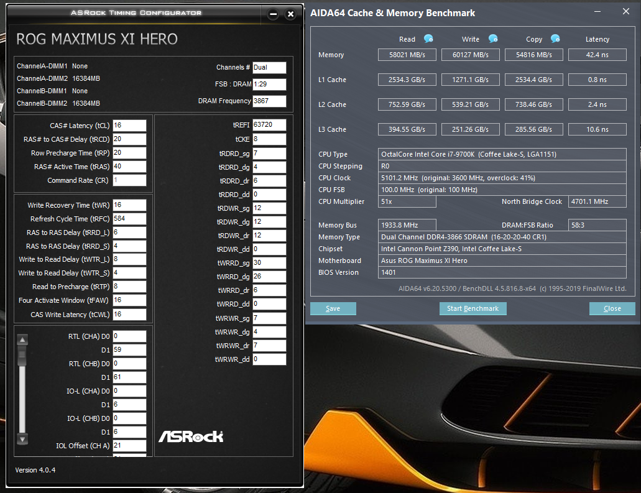The image size is (641, 493).
Task: Click the tCKE value field
Action: point(269,139)
